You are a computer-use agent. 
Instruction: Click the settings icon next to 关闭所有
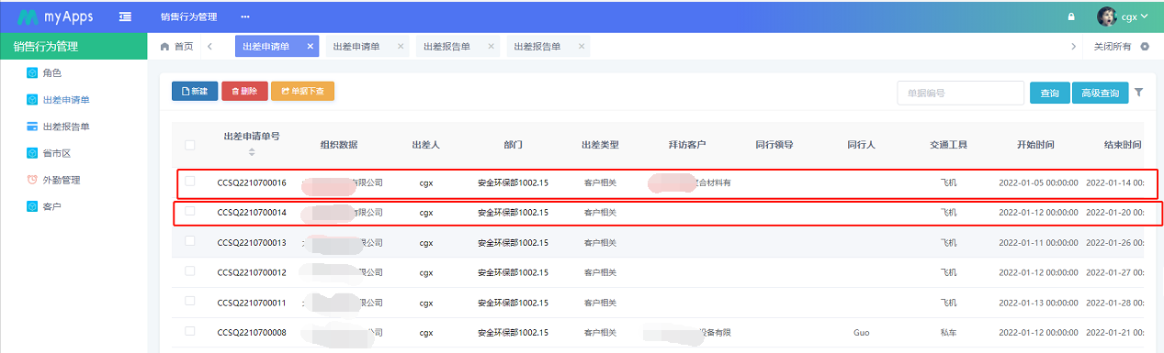click(1145, 46)
